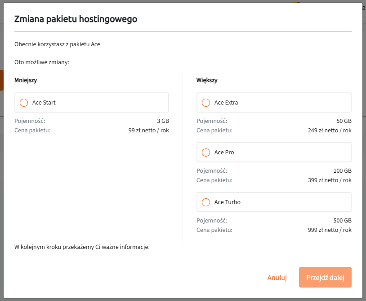This screenshot has height=301, width=366.
Task: Click the Mniejszy column header
Action: click(25, 80)
